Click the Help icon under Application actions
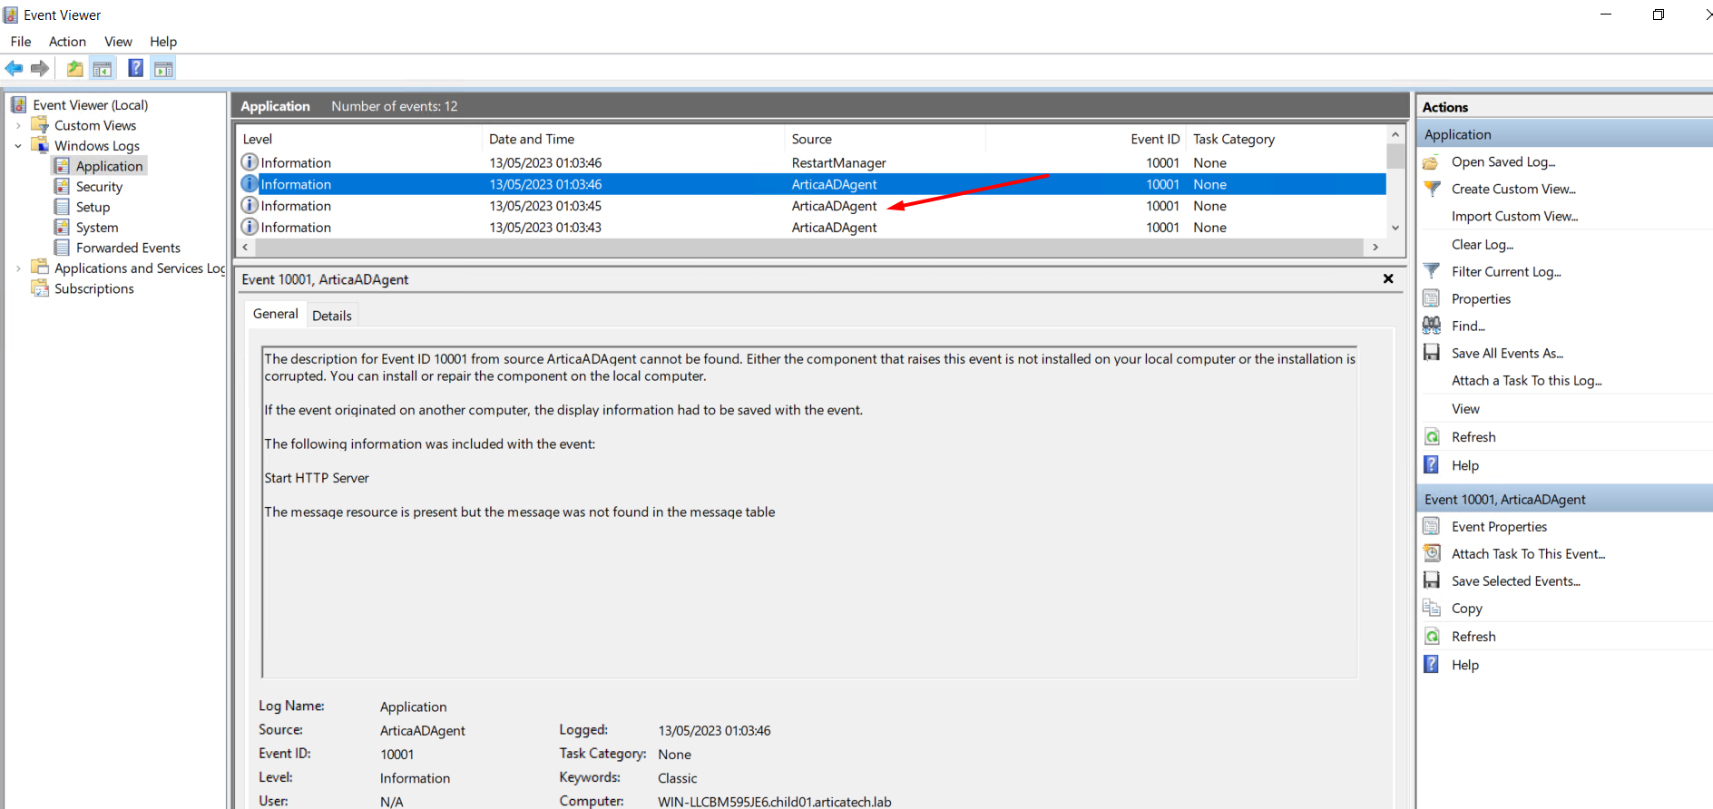The width and height of the screenshot is (1713, 809). click(x=1432, y=465)
